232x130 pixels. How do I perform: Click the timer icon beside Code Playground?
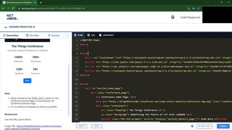click(173, 17)
